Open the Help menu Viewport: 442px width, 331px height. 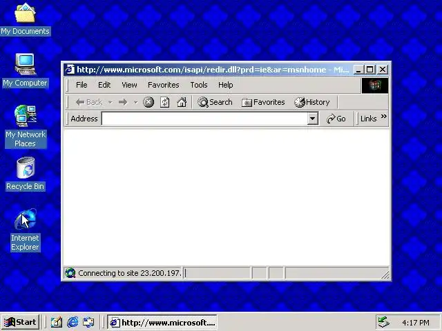226,85
